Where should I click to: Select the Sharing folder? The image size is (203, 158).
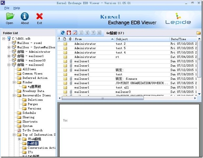pyautogui.click(x=28, y=117)
